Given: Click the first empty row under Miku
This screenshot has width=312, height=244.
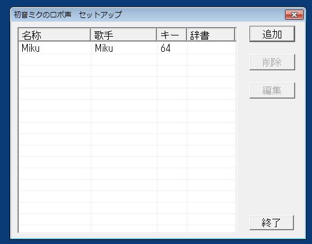Looking at the screenshot, I should pyautogui.click(x=127, y=59).
